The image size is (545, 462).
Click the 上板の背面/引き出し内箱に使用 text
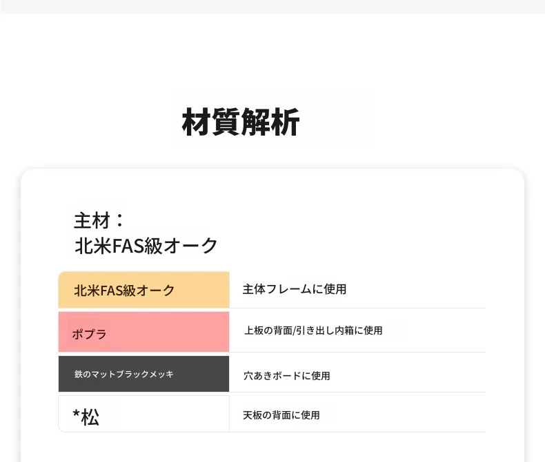pyautogui.click(x=313, y=330)
